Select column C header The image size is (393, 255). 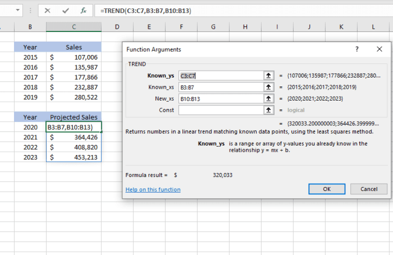[x=74, y=26]
